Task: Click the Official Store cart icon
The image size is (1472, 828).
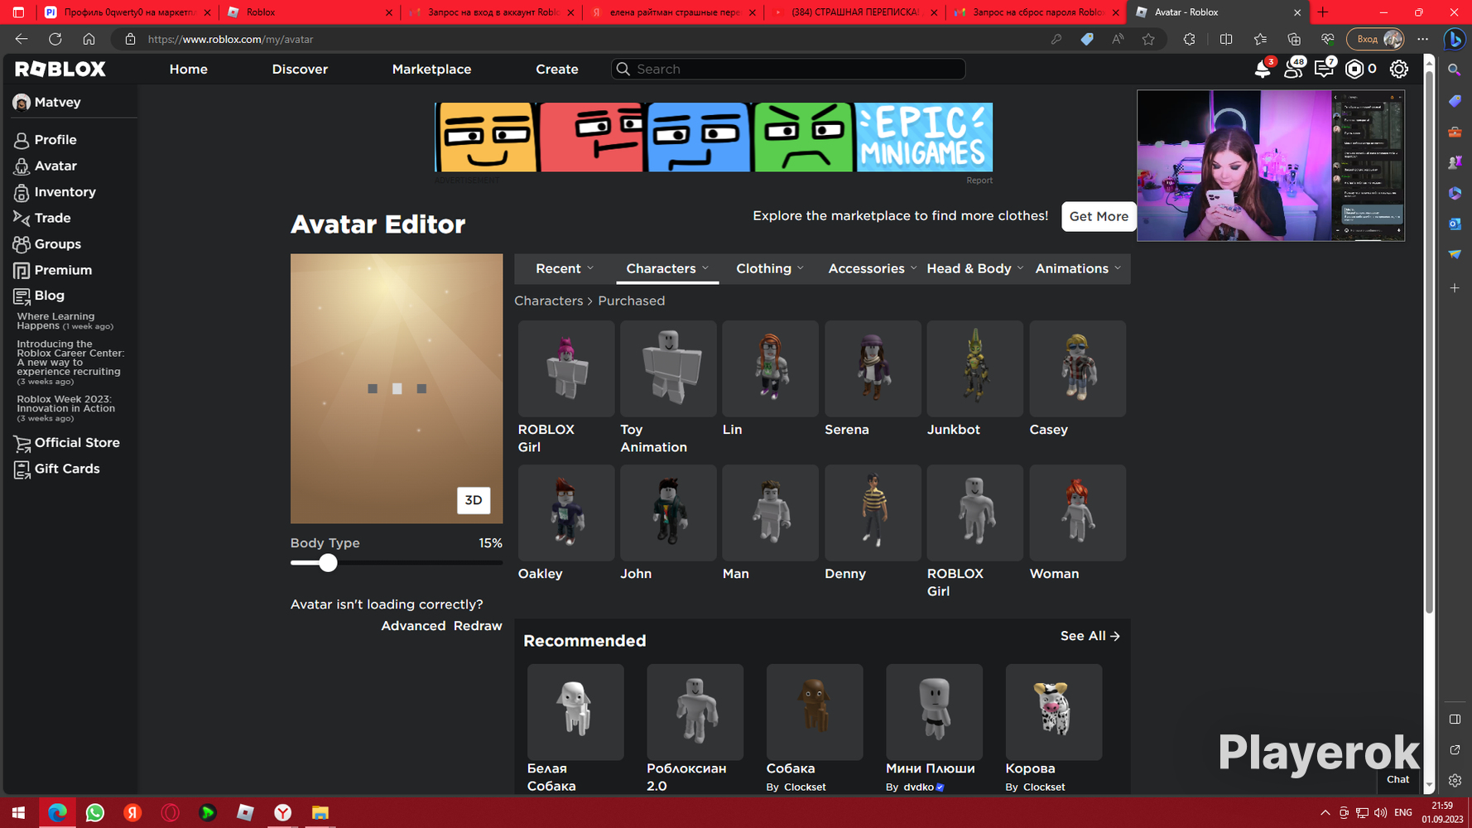Action: click(x=22, y=444)
